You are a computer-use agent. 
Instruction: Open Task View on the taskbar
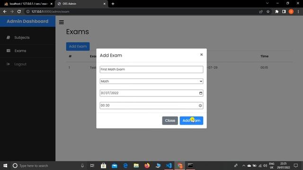pyautogui.click(x=92, y=166)
